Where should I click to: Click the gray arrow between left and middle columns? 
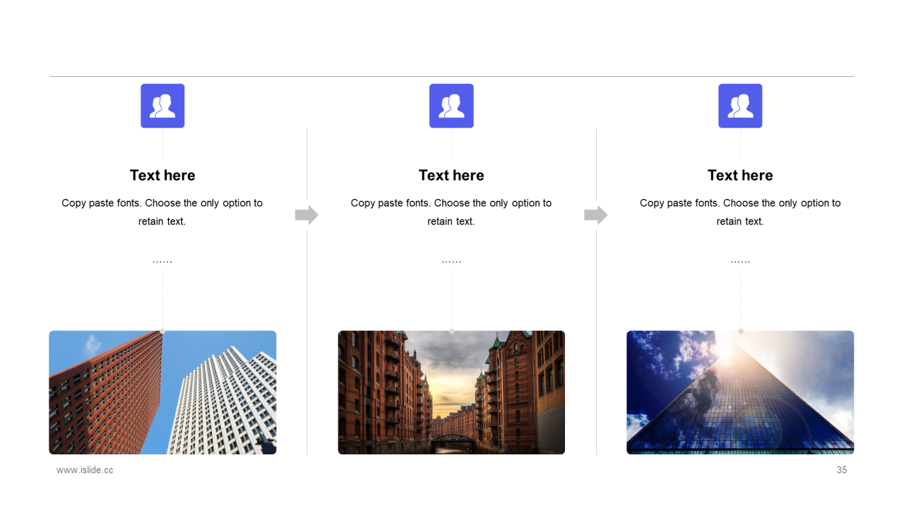coord(307,215)
